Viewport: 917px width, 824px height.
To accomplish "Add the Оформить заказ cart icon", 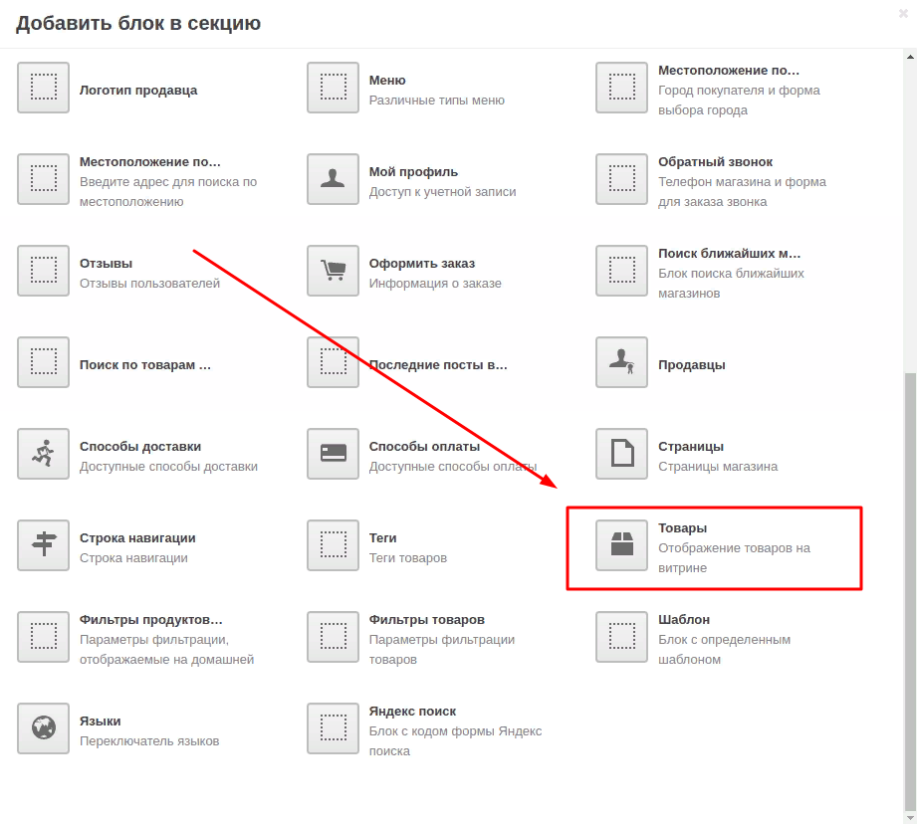I will (333, 271).
